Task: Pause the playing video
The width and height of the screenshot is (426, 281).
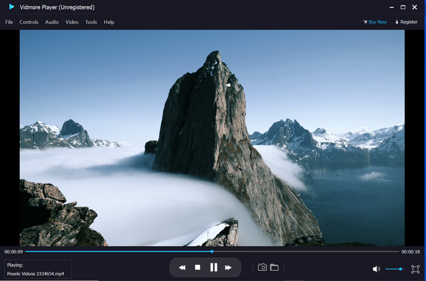Action: pyautogui.click(x=214, y=268)
